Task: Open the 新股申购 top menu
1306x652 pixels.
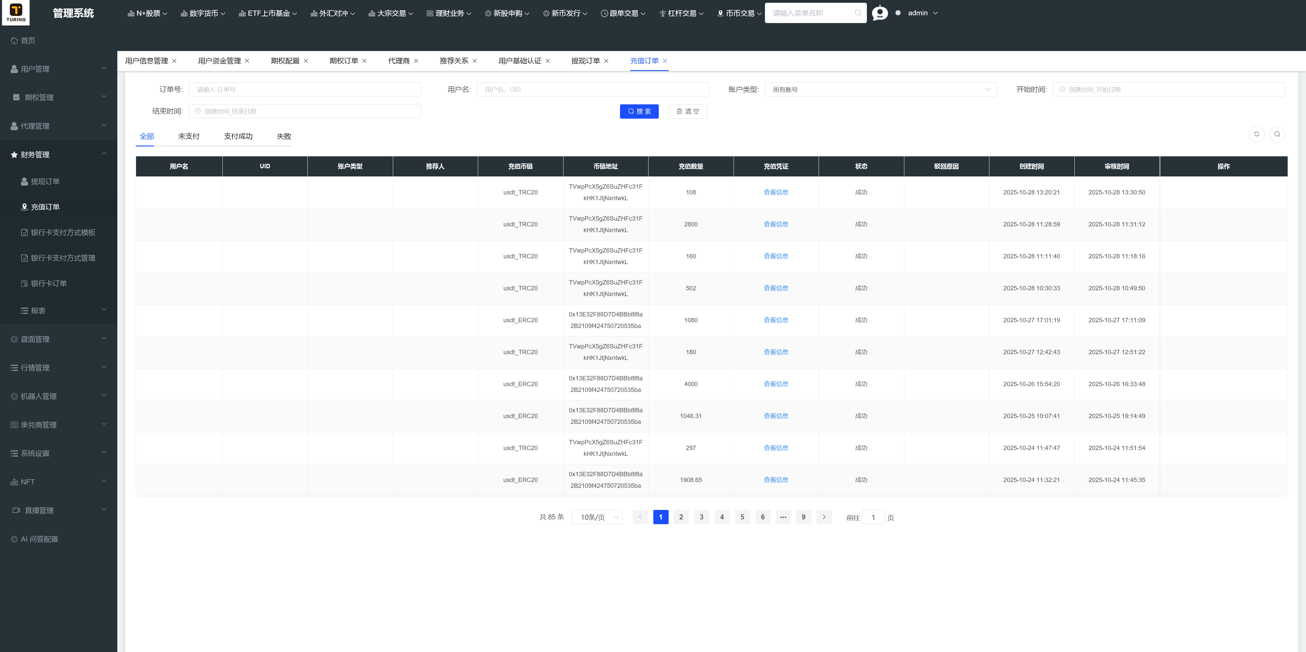Action: [x=507, y=13]
